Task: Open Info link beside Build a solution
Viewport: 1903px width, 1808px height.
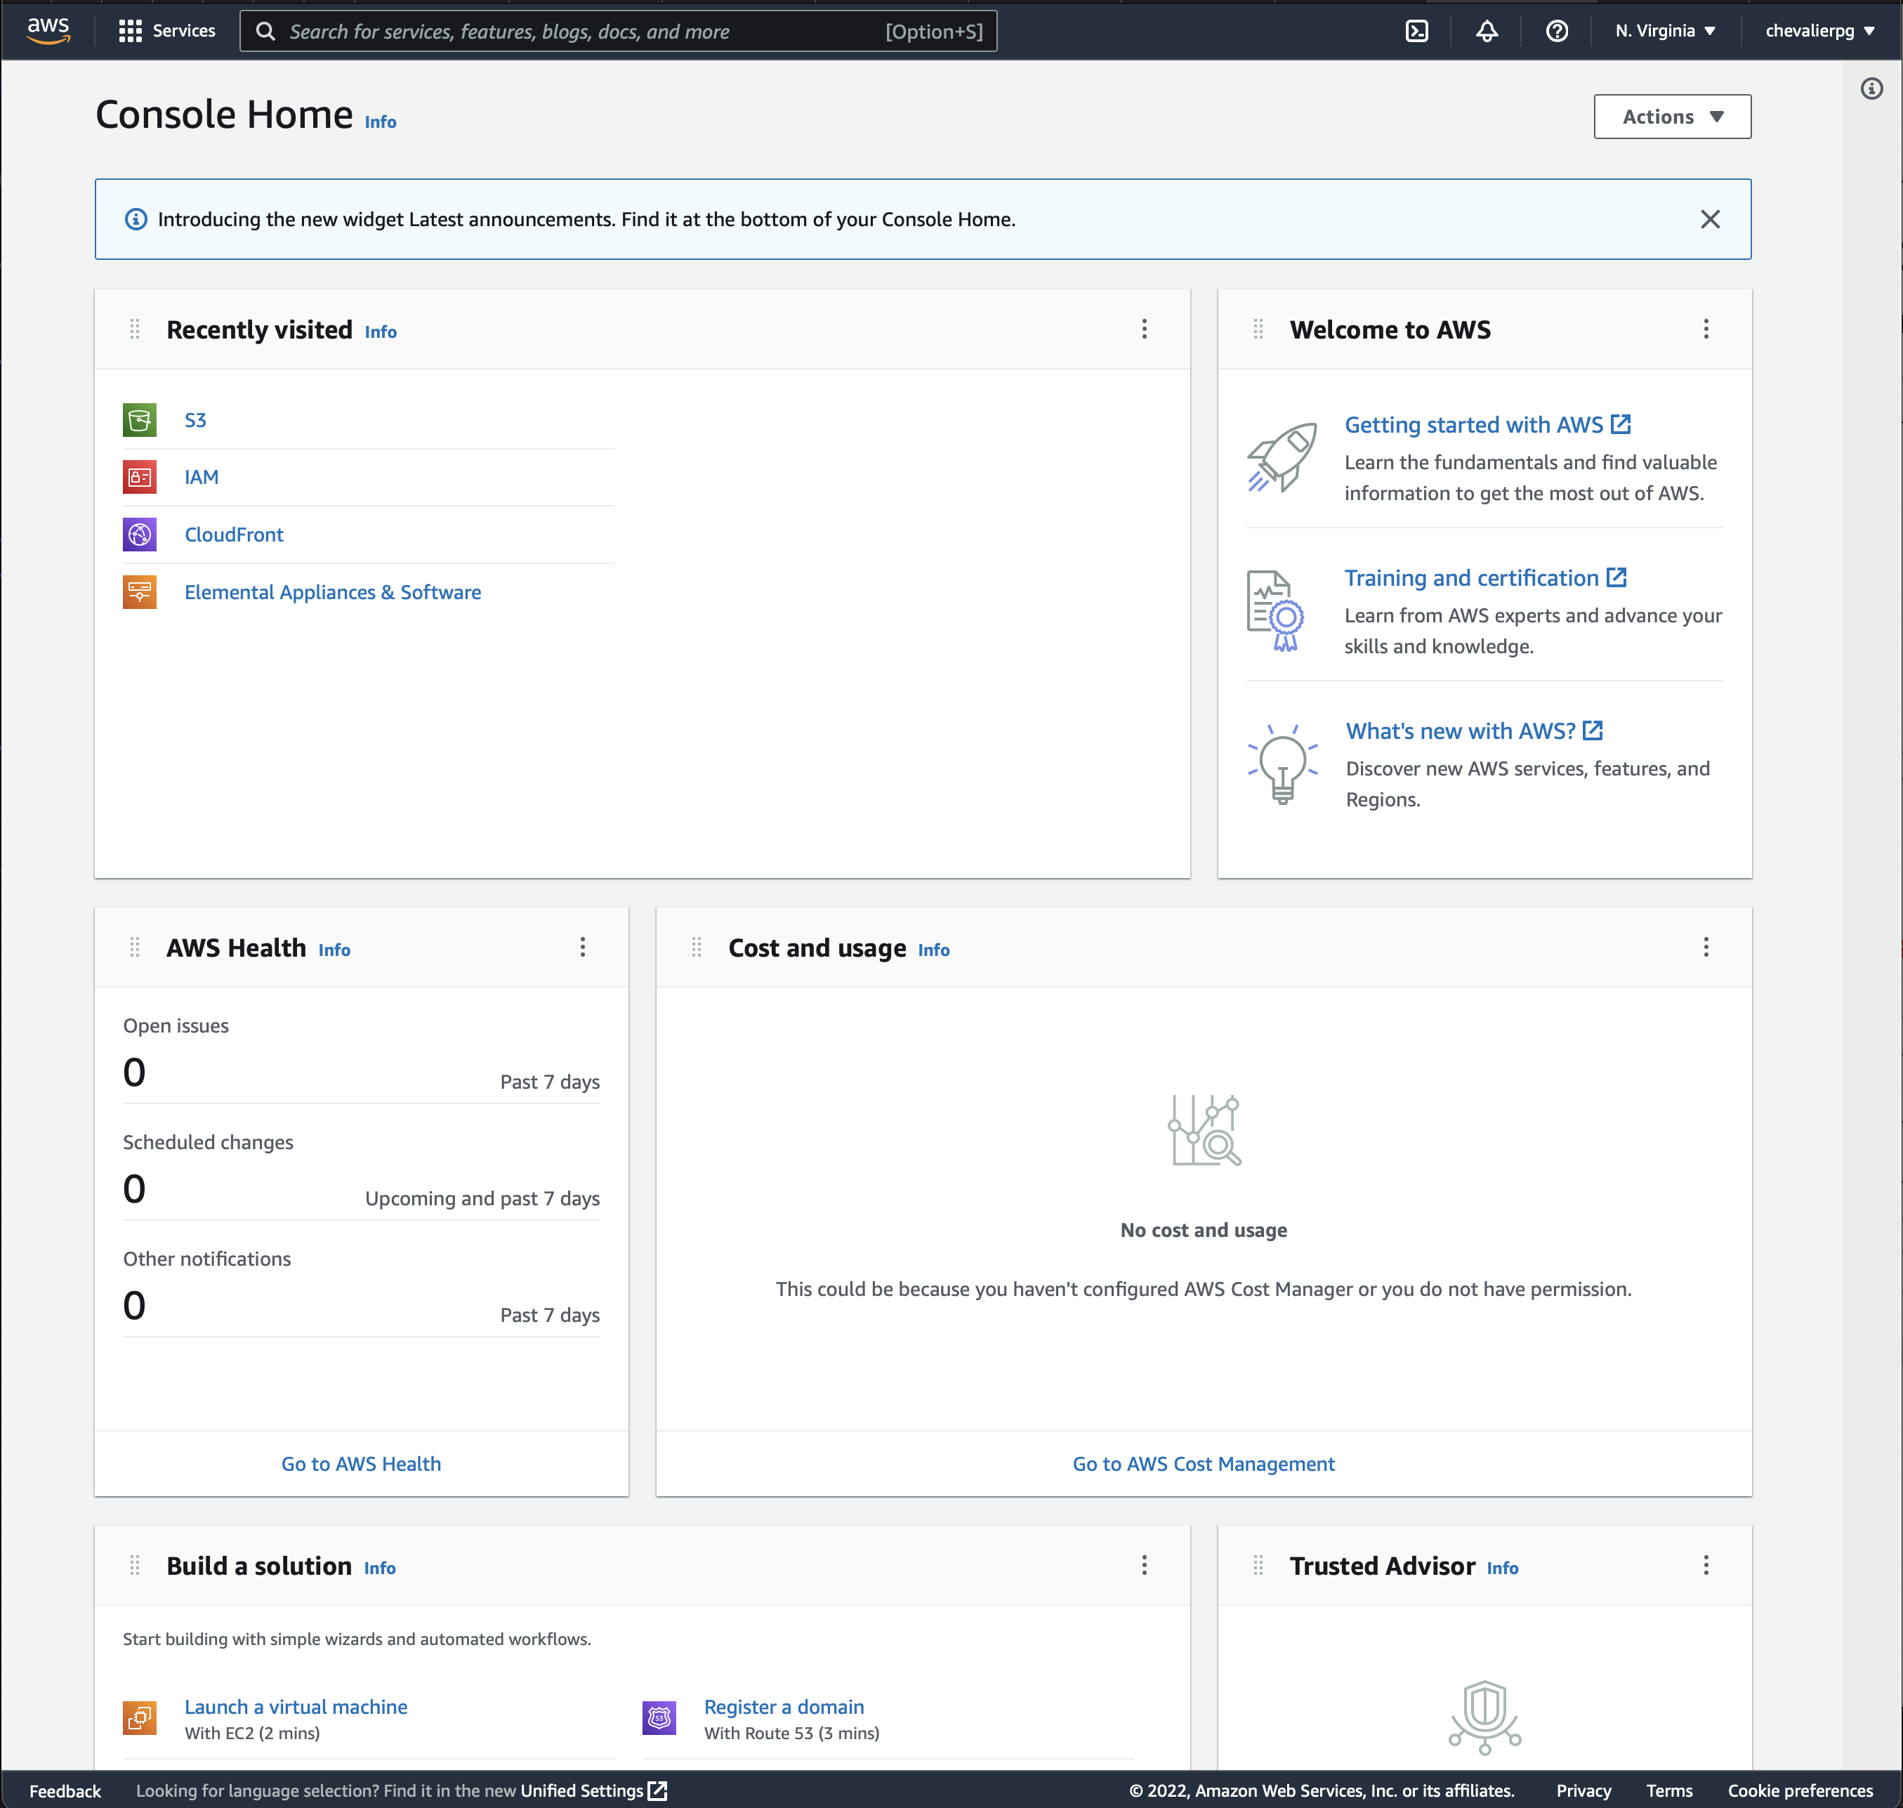Action: click(x=380, y=1568)
